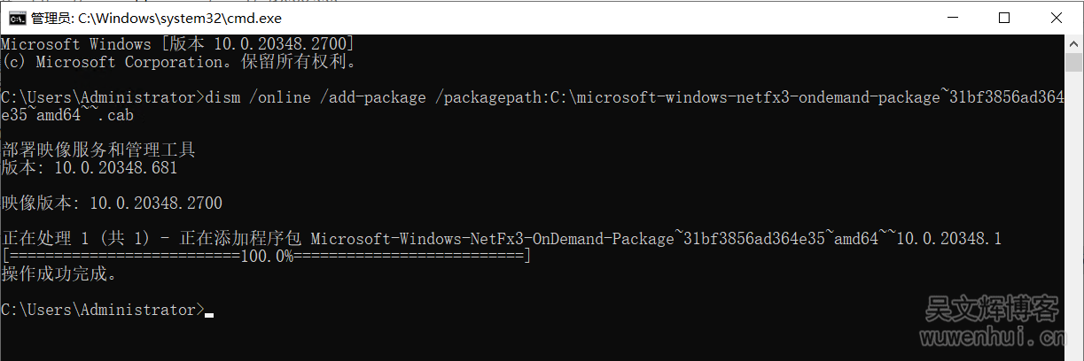Click the 100.0% progress bar line
This screenshot has height=361, width=1084.
tap(266, 257)
